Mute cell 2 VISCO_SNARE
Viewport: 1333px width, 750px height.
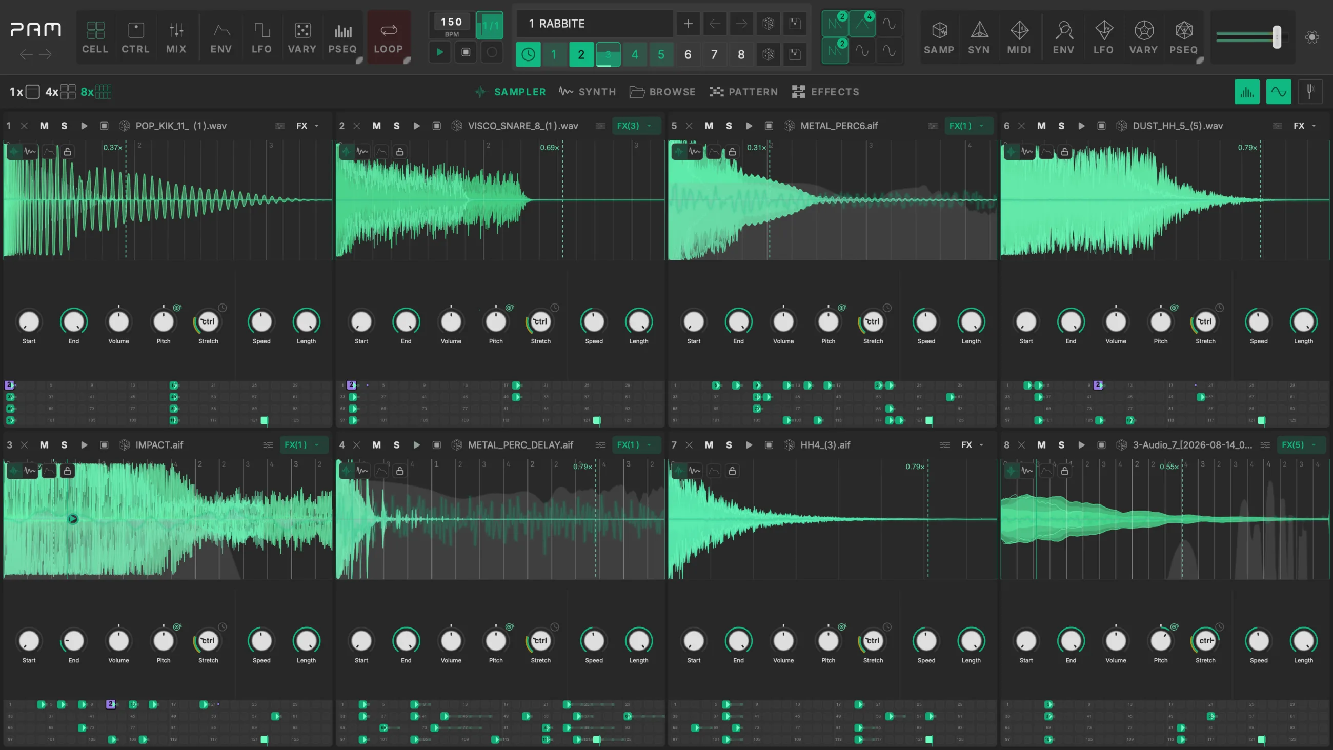point(376,126)
